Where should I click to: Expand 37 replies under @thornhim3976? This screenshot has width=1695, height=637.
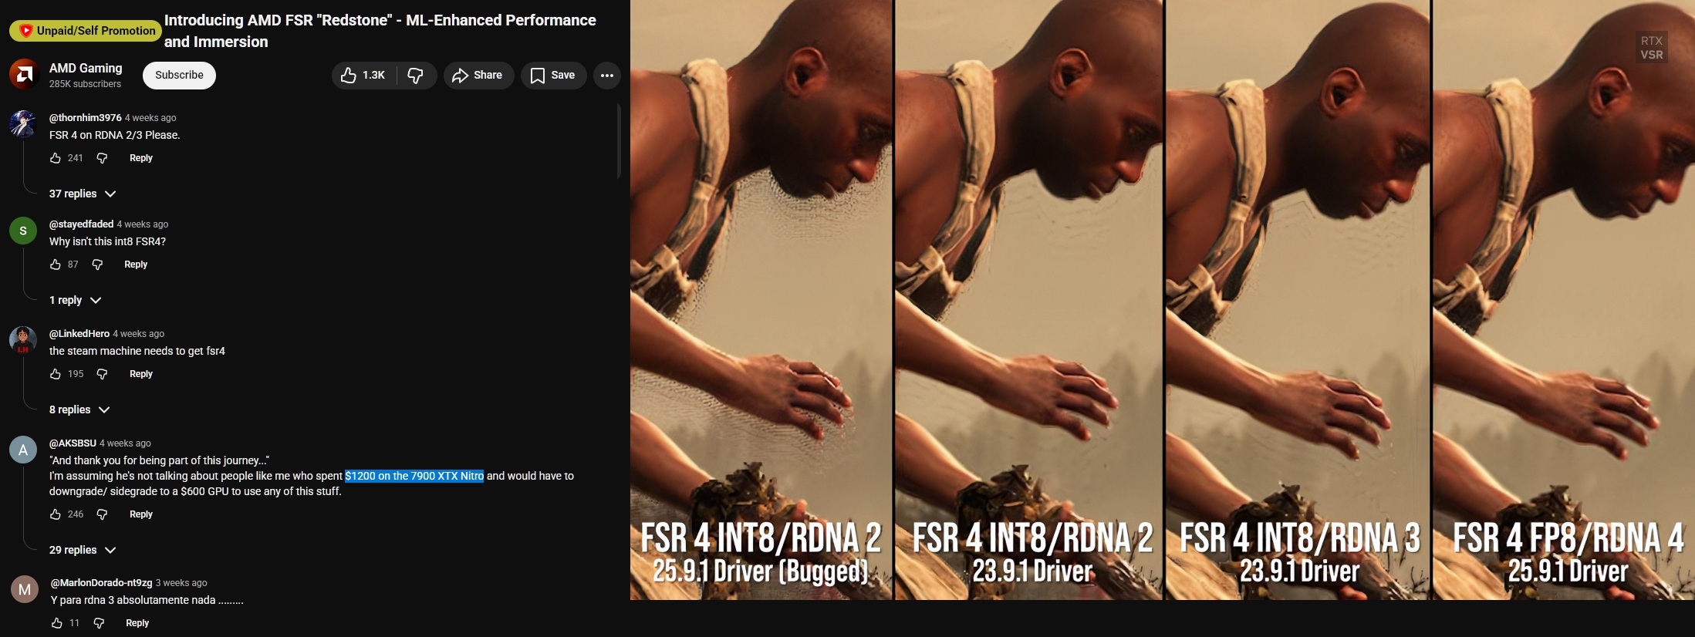click(x=83, y=194)
